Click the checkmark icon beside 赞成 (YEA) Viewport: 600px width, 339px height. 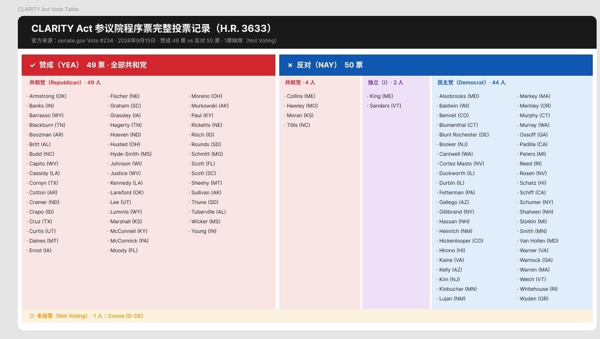[33, 65]
